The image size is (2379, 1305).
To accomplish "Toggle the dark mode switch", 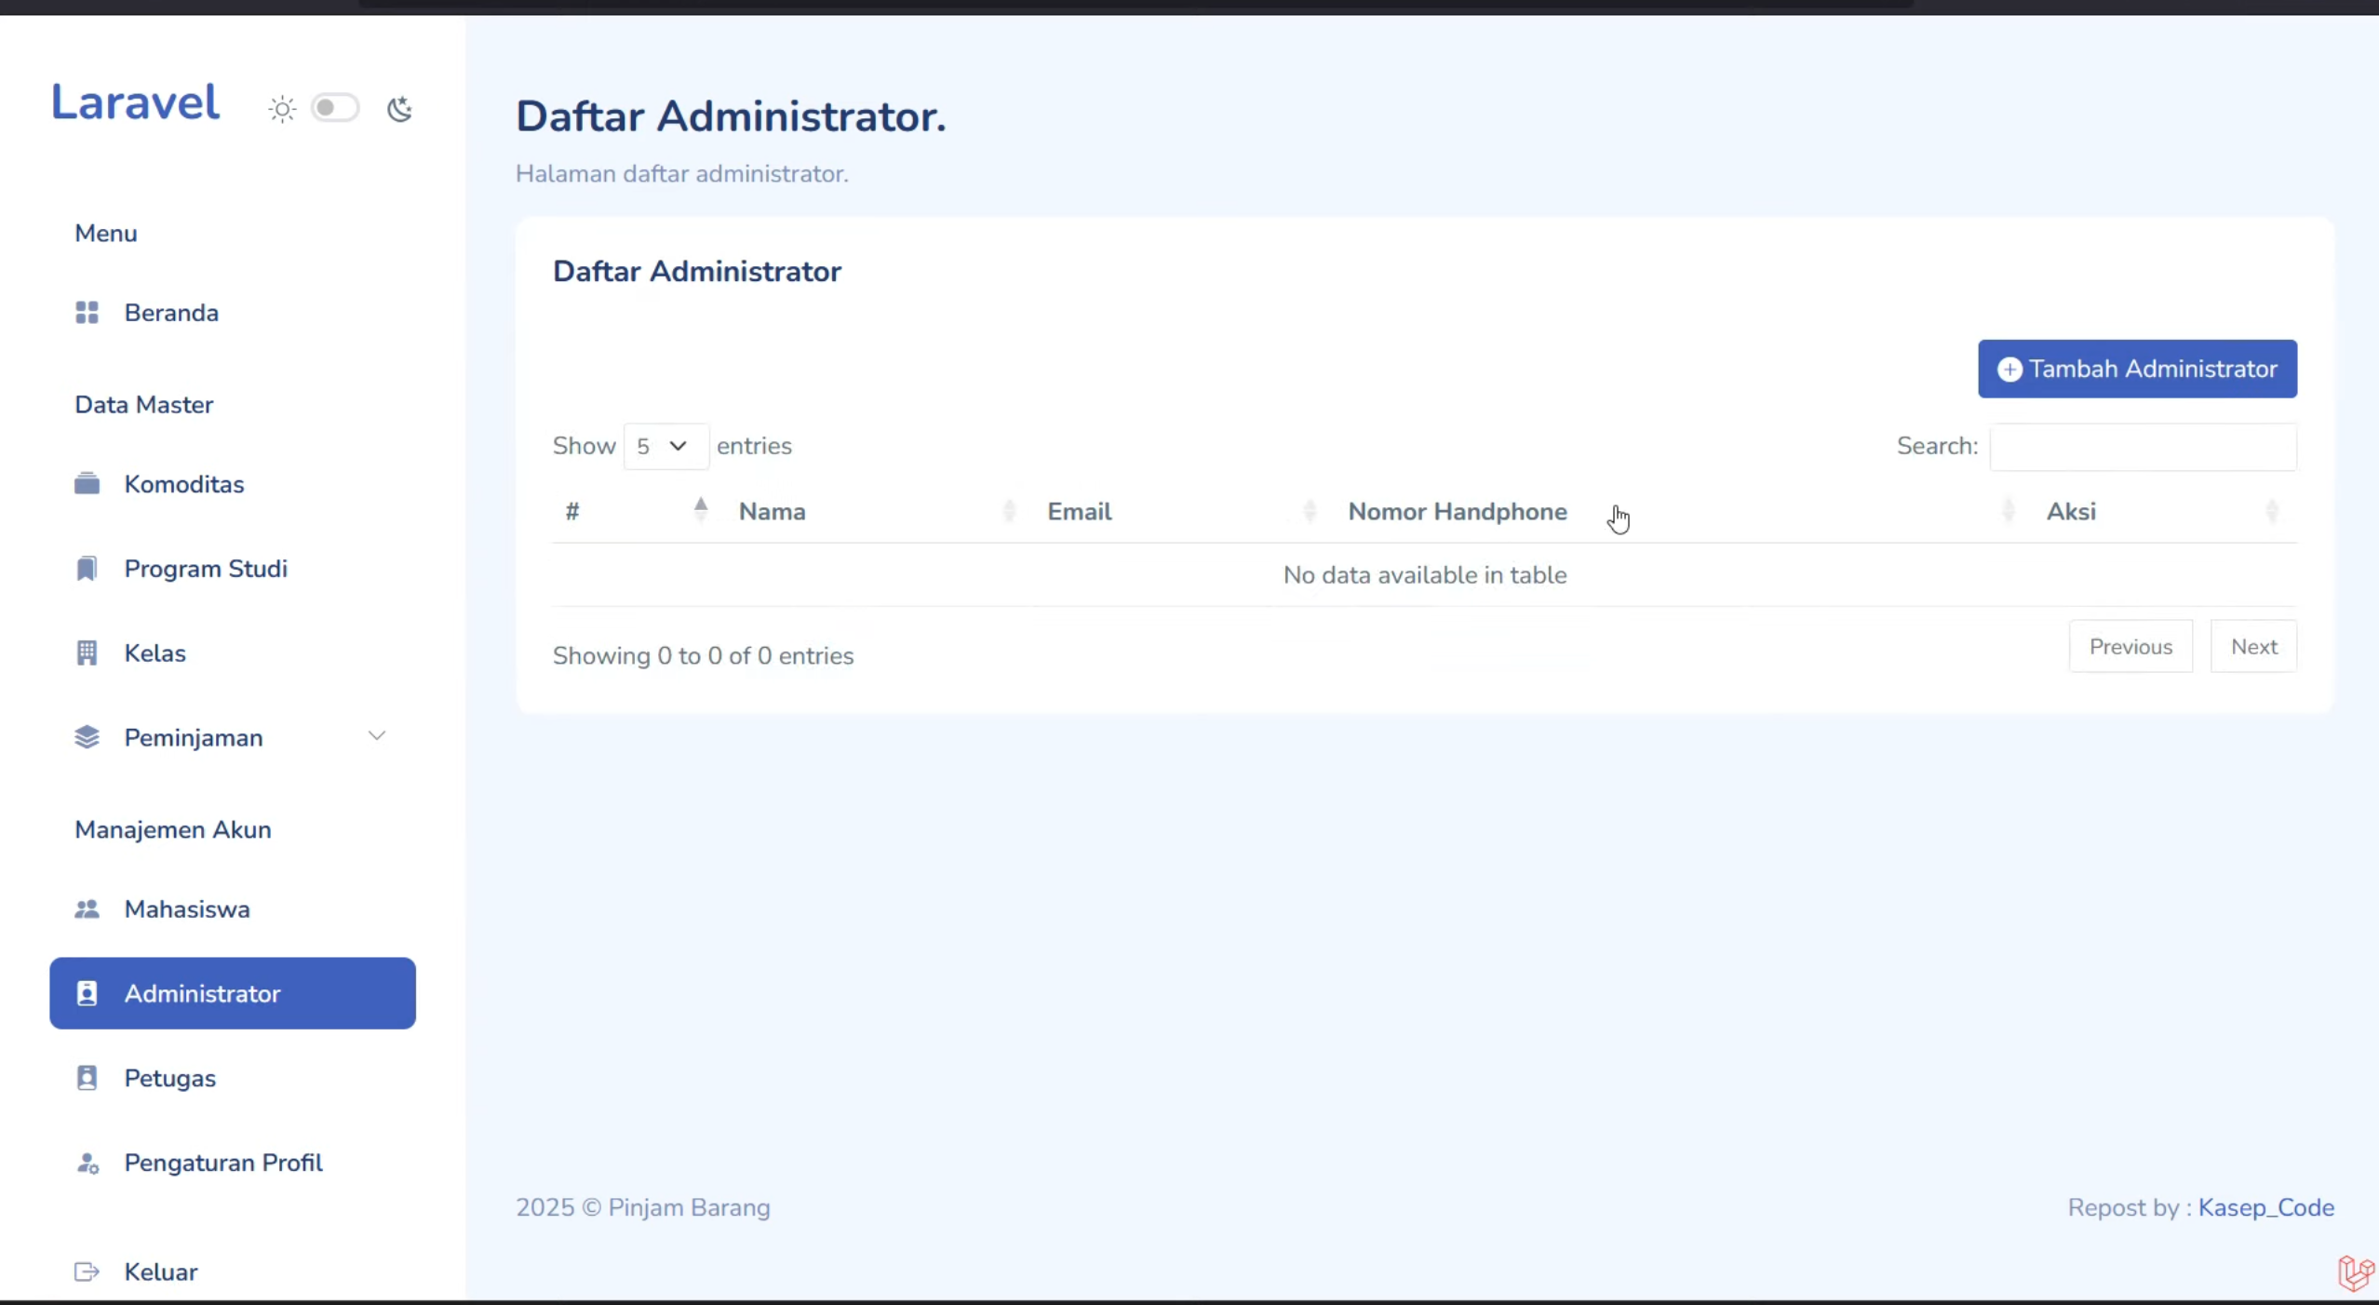I will 335,108.
